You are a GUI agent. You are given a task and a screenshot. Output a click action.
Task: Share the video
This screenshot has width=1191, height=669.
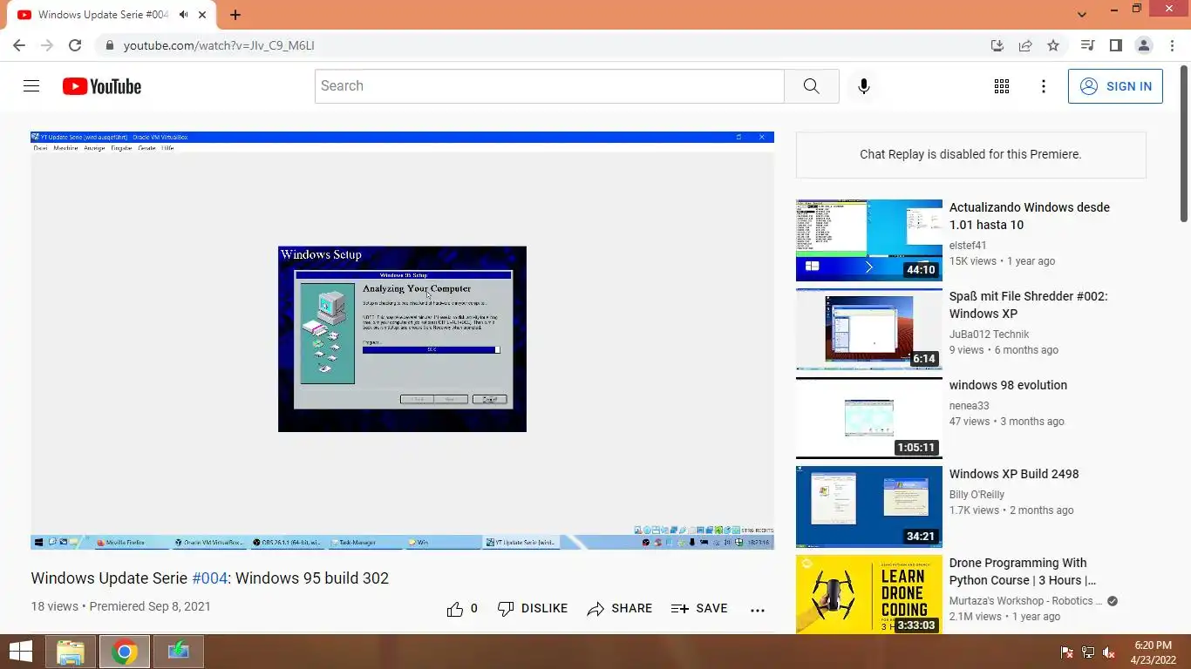pos(620,609)
